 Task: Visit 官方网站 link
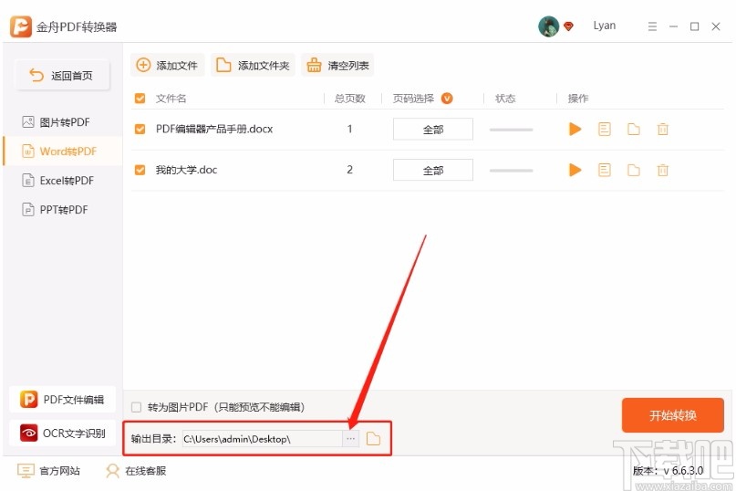tap(49, 471)
